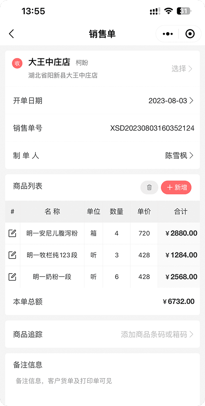Open the 开单日期 date picker
Screen dimensions: 205x406
pos(102,100)
